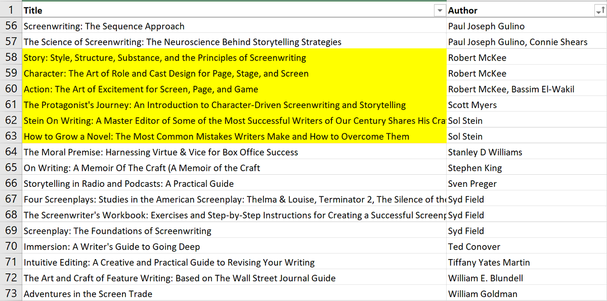Viewport: 607px width, 301px height.
Task: Select row header 65
Action: click(x=11, y=168)
